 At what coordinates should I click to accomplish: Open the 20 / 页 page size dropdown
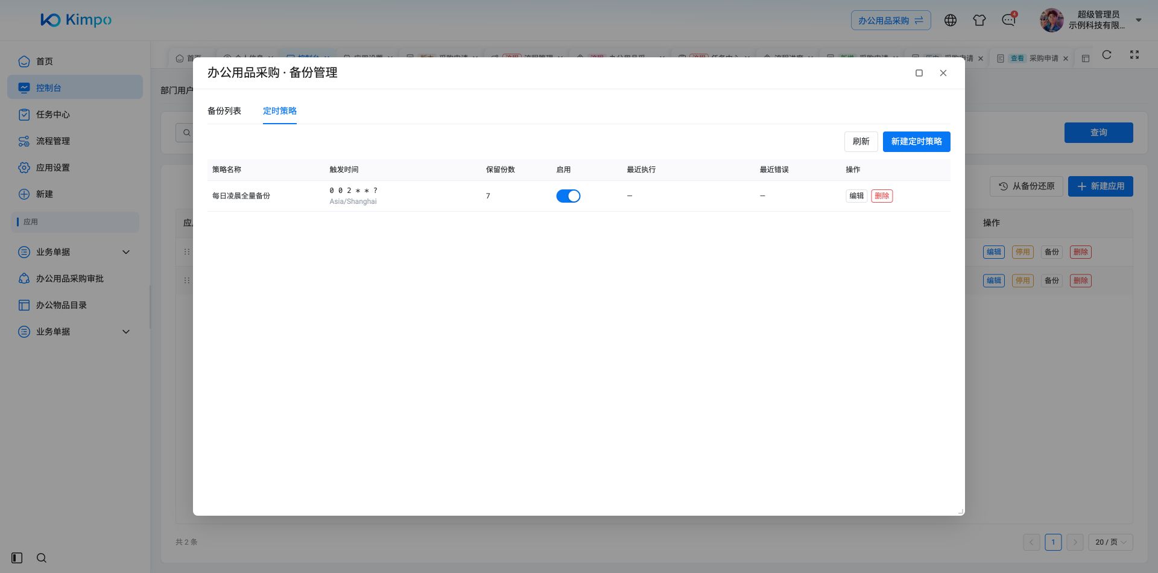[1110, 542]
